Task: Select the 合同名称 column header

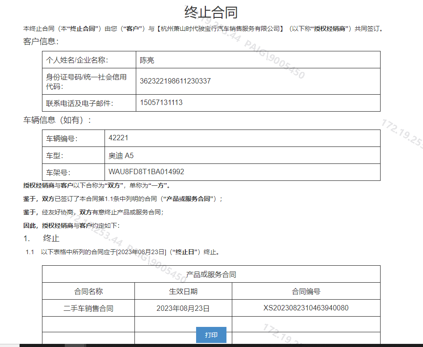Action: pyautogui.click(x=88, y=291)
